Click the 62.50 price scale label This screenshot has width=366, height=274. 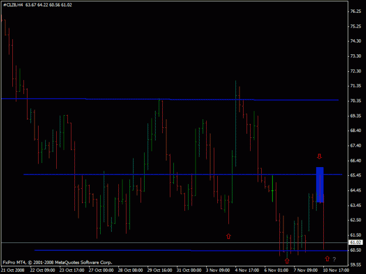point(355,220)
